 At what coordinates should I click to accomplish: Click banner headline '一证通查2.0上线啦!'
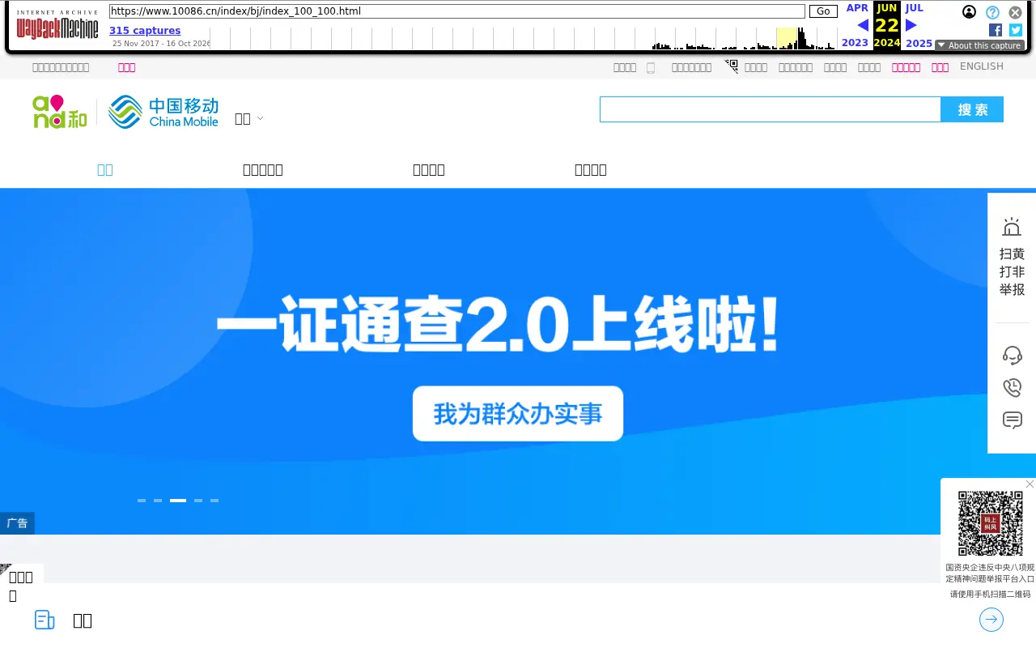(499, 324)
